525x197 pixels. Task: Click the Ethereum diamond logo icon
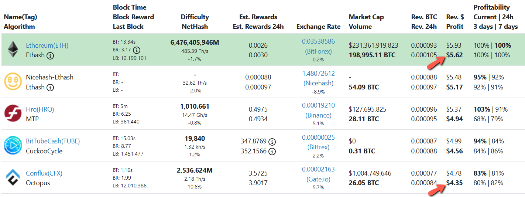tap(13, 50)
